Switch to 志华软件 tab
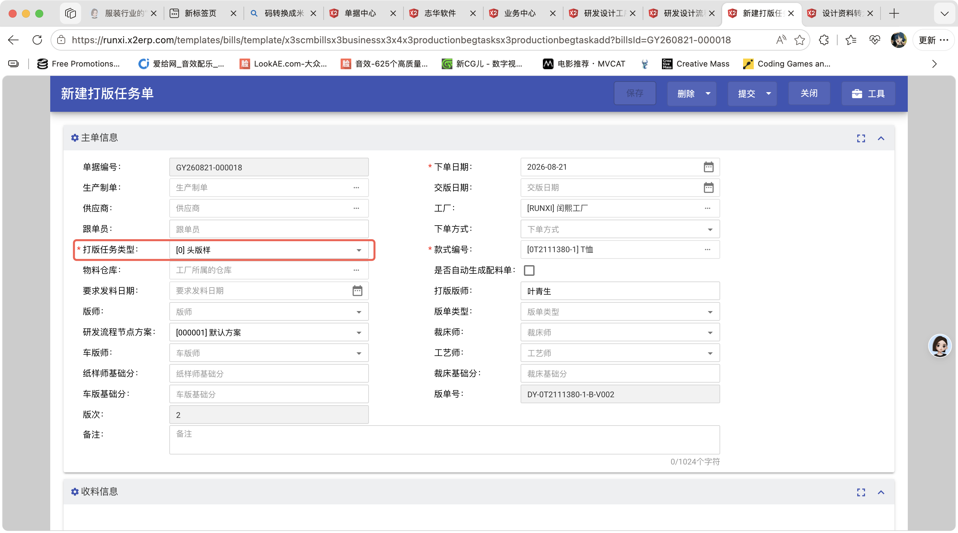 tap(442, 13)
